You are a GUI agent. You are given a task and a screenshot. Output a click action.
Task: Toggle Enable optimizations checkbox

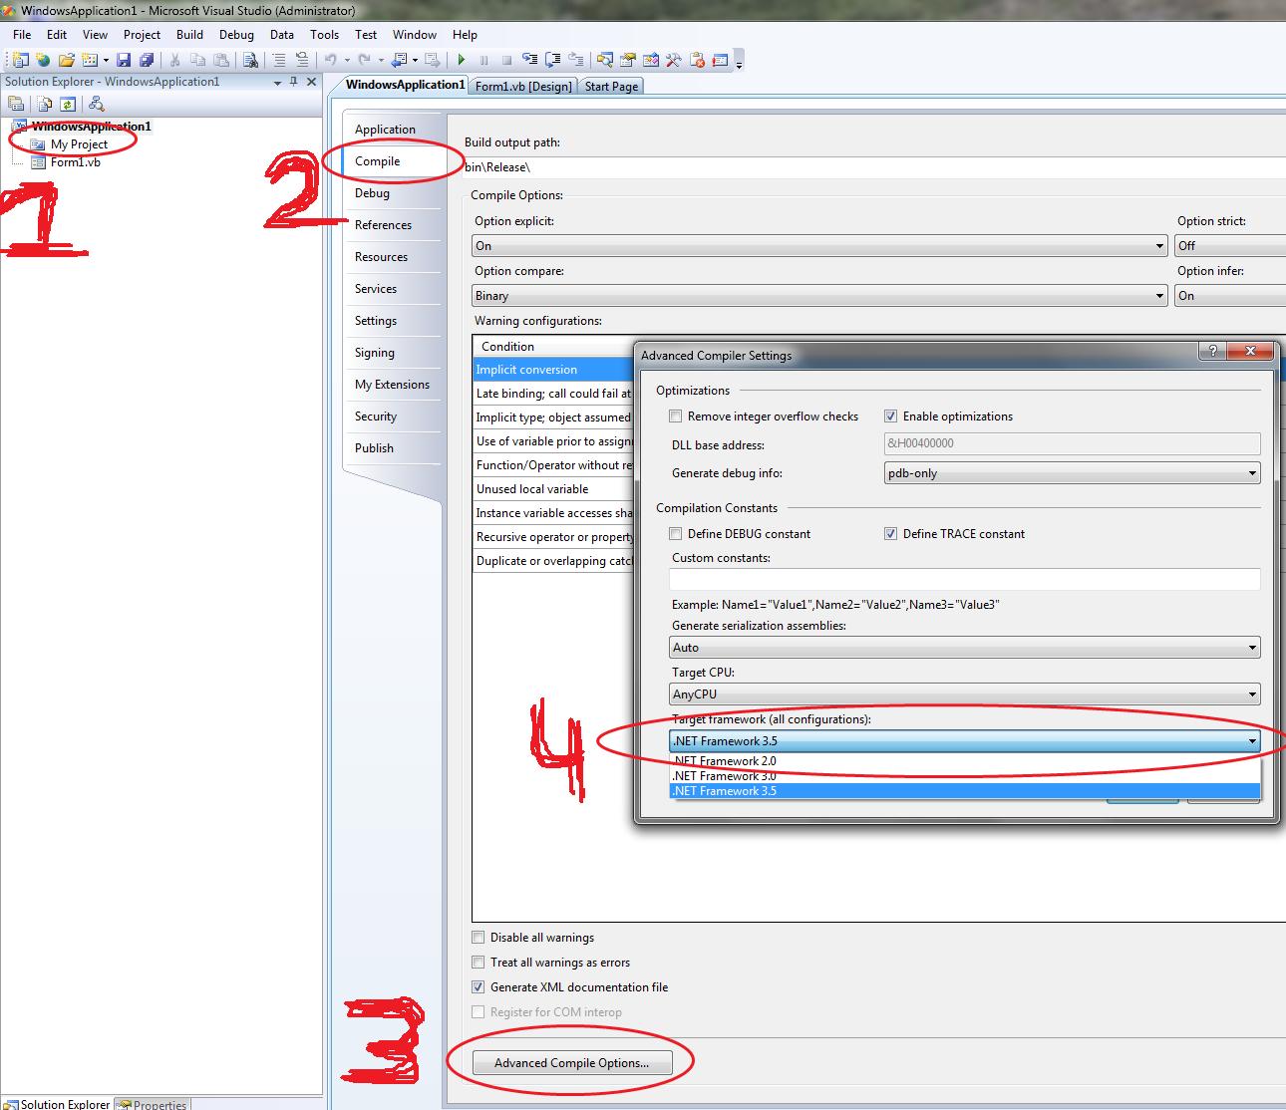click(x=891, y=416)
